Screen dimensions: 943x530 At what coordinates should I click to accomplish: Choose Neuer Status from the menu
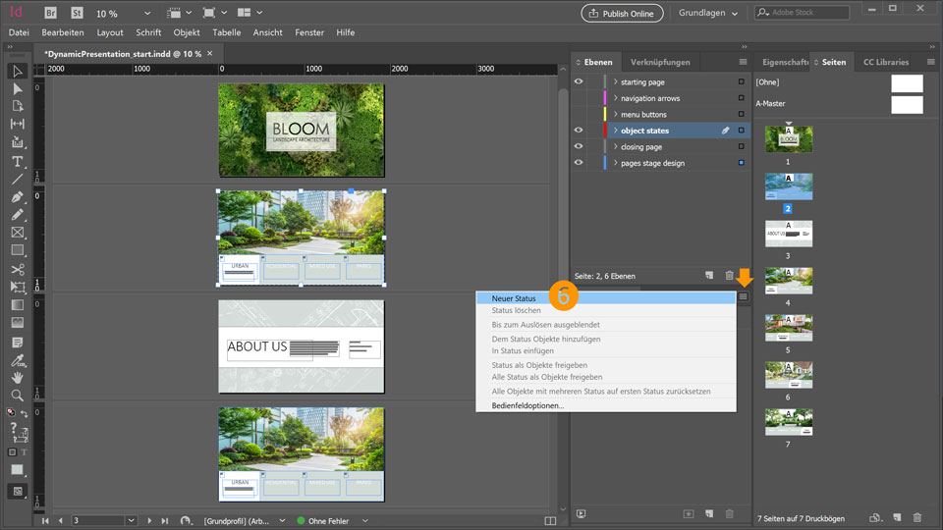pyautogui.click(x=514, y=298)
